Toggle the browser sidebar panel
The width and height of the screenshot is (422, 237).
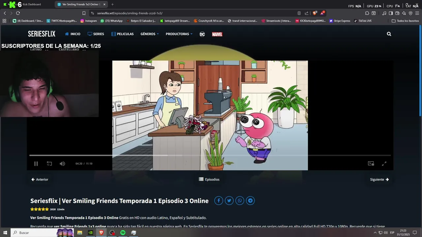pos(391,13)
